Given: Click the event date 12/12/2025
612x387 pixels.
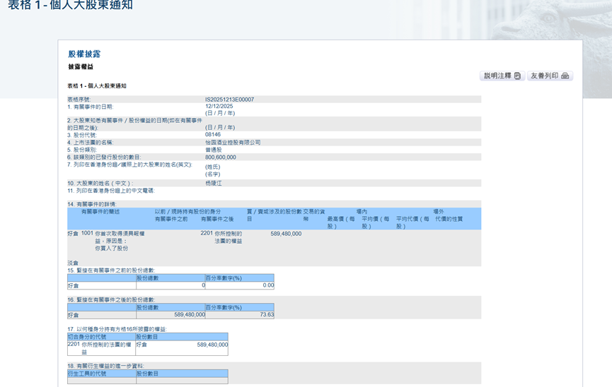Looking at the screenshot, I should click(219, 107).
